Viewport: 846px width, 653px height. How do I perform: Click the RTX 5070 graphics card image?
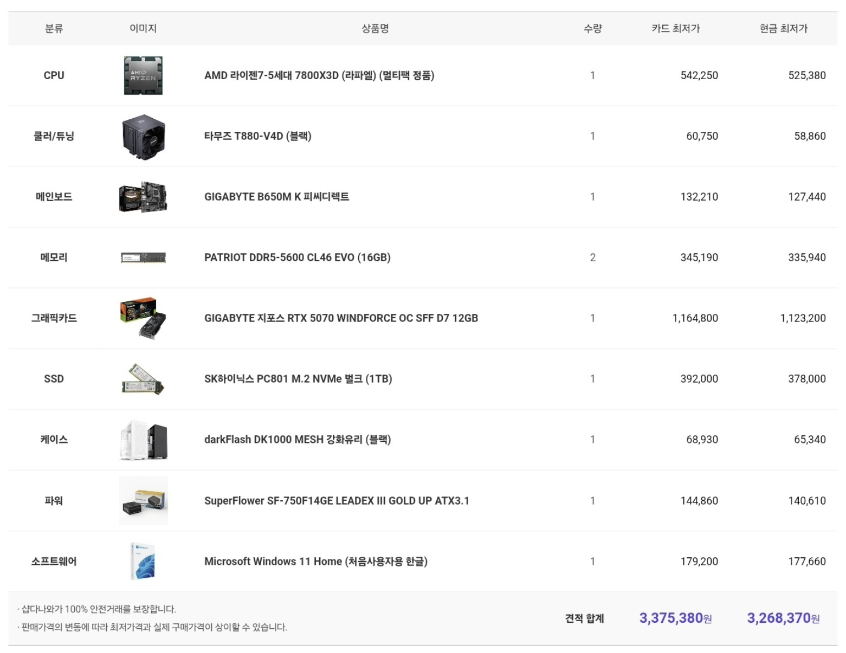click(143, 318)
